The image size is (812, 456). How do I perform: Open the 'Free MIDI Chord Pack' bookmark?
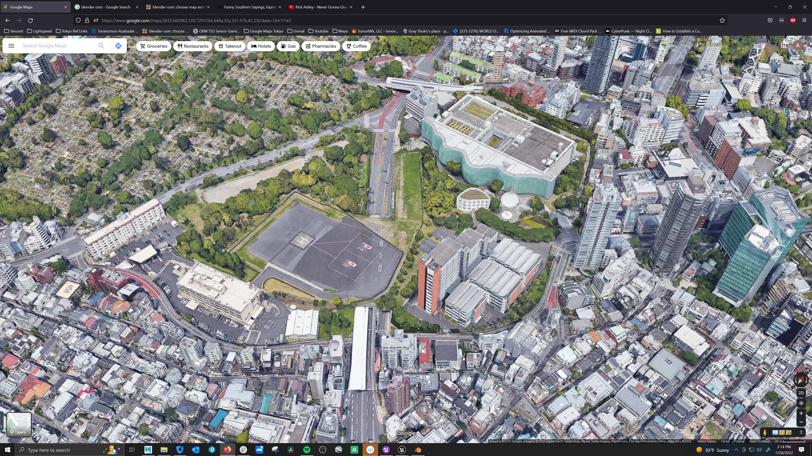tap(578, 31)
